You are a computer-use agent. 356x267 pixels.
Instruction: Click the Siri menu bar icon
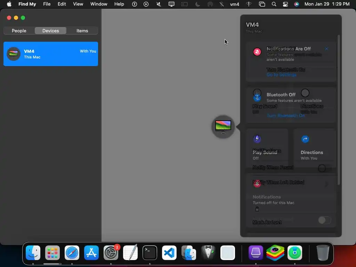tap(297, 4)
